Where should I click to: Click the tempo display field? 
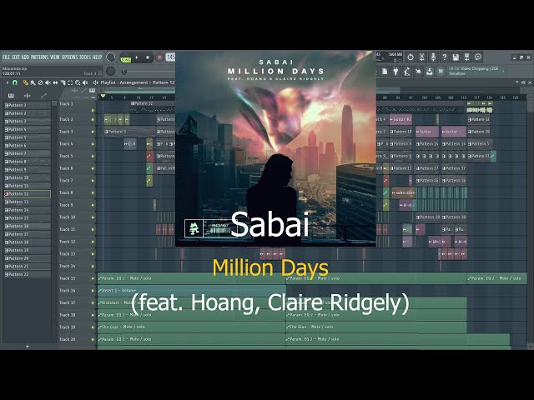pos(170,57)
